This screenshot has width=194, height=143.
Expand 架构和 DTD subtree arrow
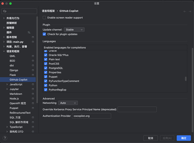(x=7, y=132)
